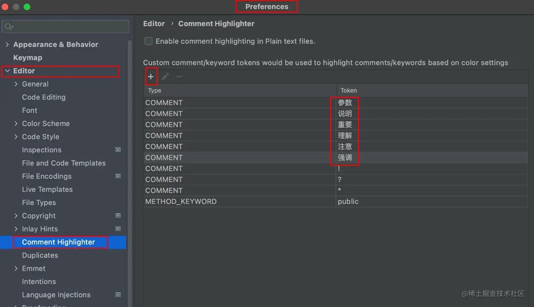Open the Duplicates settings page
Screen dimensions: 534x307
pos(40,255)
